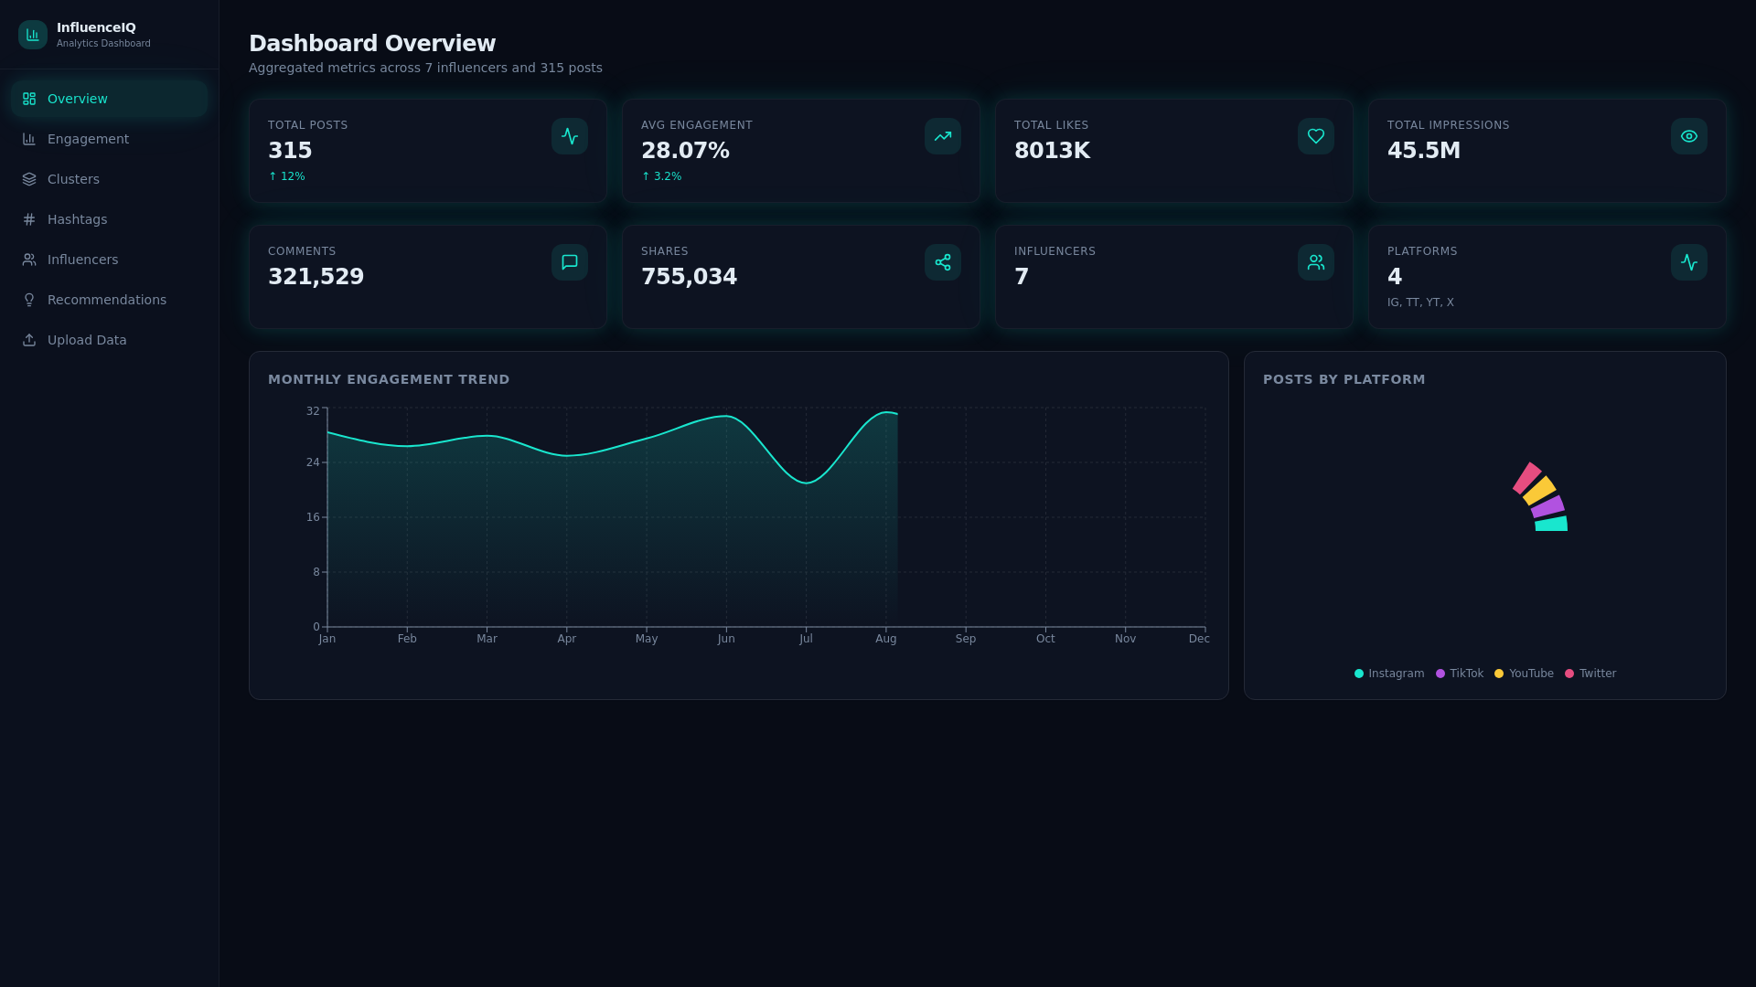
Task: Click the Total Posts activity pulse icon
Action: tap(570, 136)
